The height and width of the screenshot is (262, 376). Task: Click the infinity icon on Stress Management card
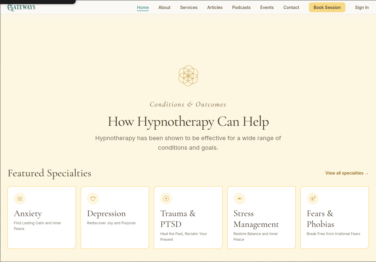click(240, 199)
